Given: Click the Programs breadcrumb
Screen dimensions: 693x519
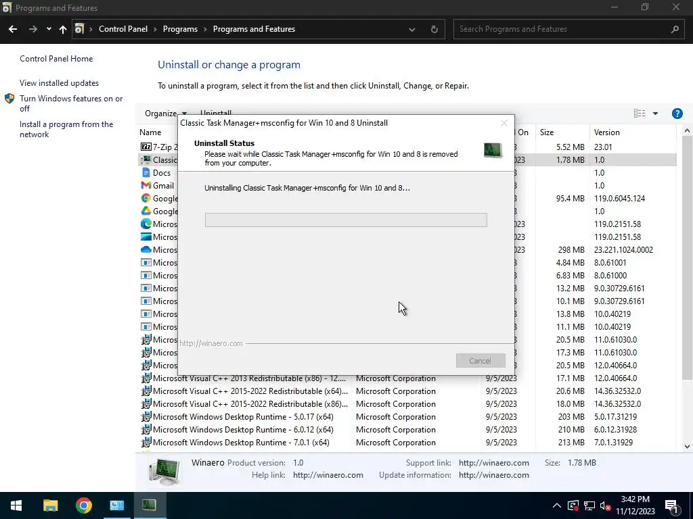Looking at the screenshot, I should click(180, 29).
